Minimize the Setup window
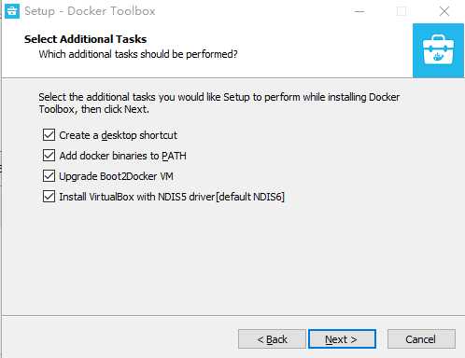This screenshot has width=465, height=358. click(359, 11)
